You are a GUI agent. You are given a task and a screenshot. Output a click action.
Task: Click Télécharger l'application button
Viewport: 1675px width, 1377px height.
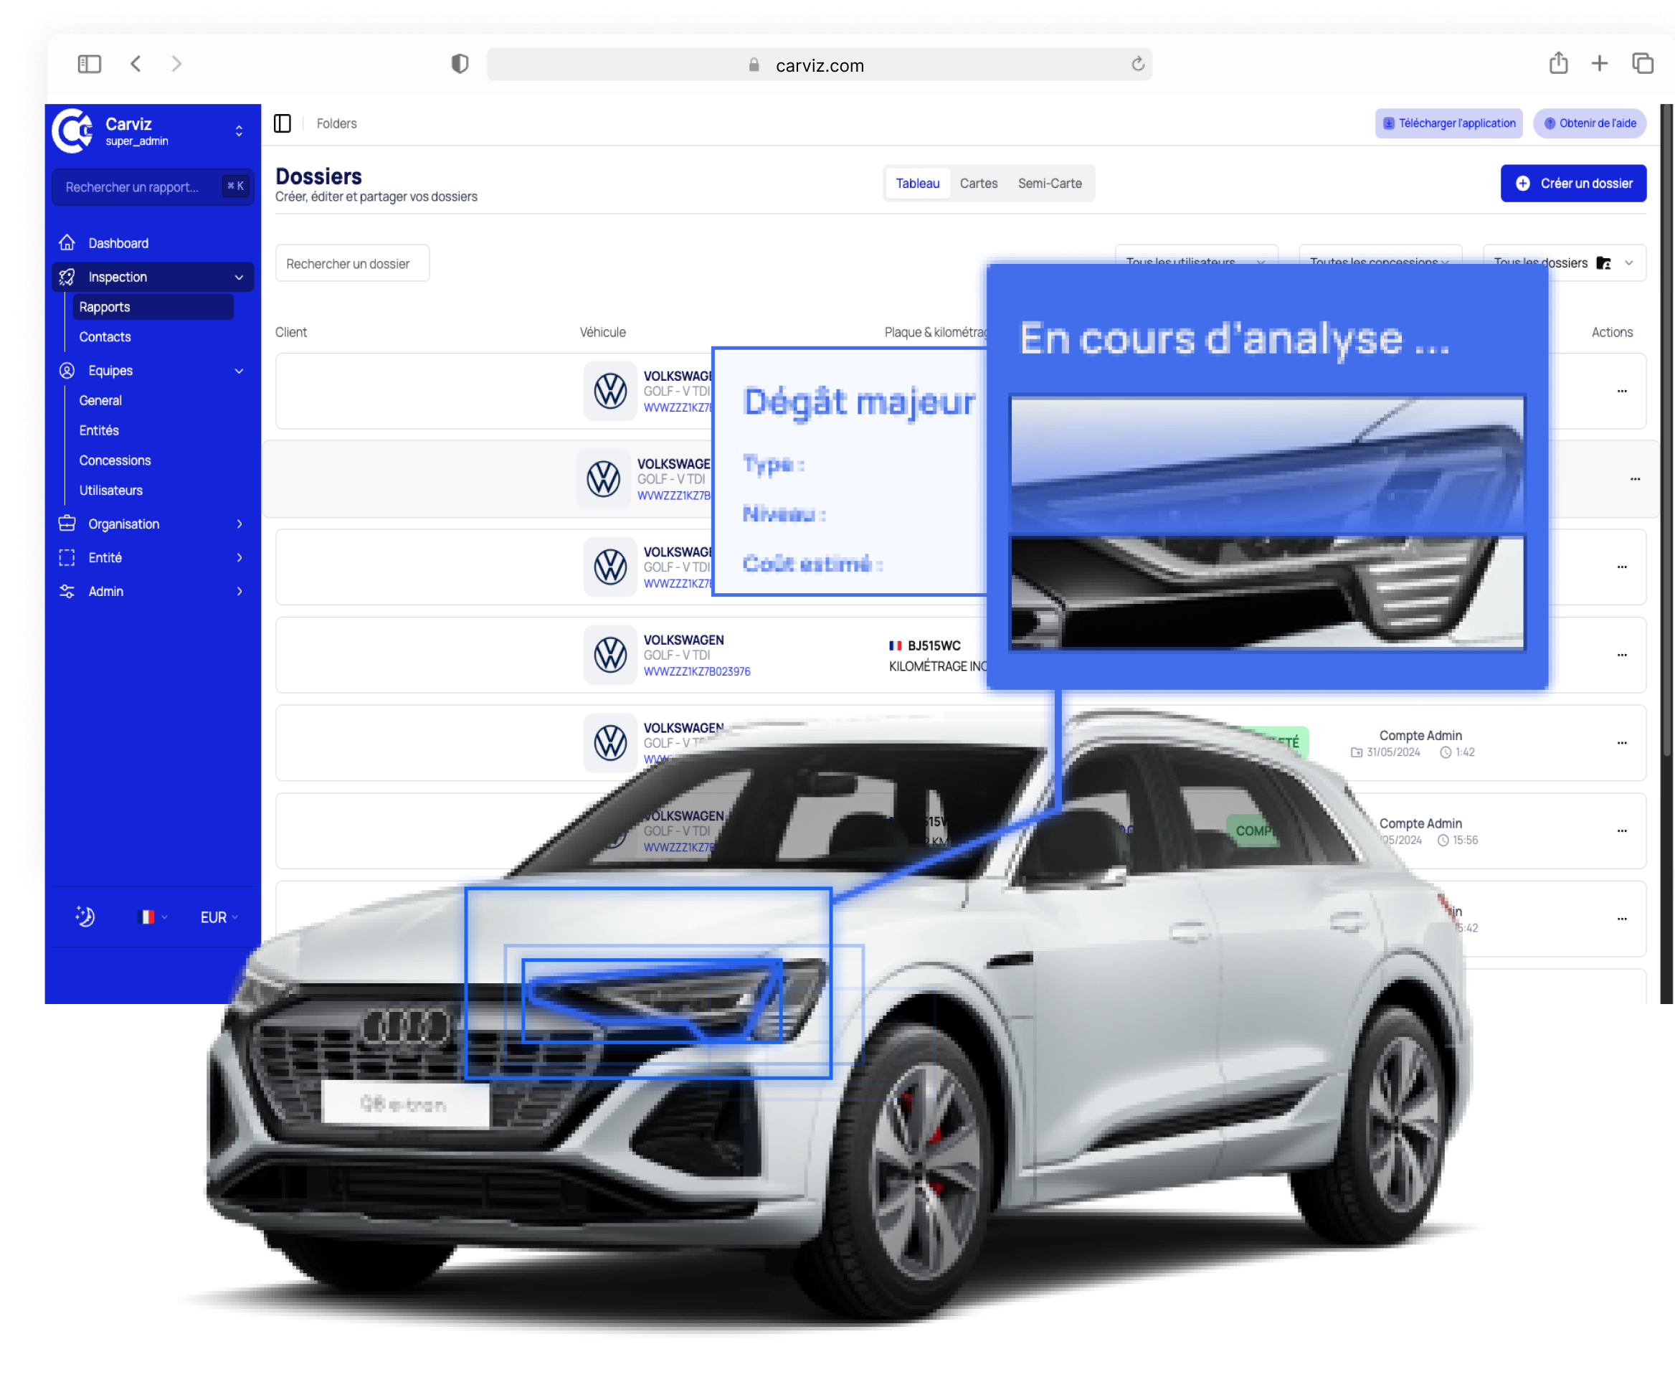point(1448,124)
